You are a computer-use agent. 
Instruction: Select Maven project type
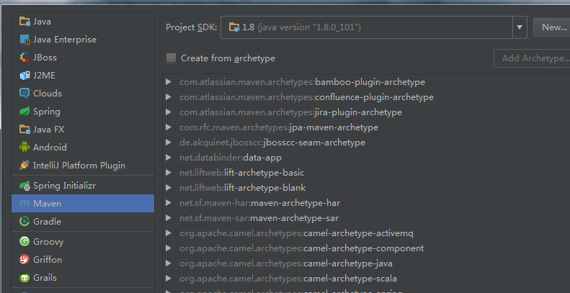(x=83, y=203)
